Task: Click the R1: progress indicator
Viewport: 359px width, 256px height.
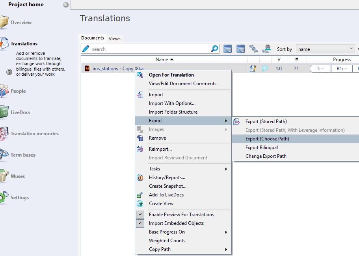Action: pyautogui.click(x=342, y=69)
